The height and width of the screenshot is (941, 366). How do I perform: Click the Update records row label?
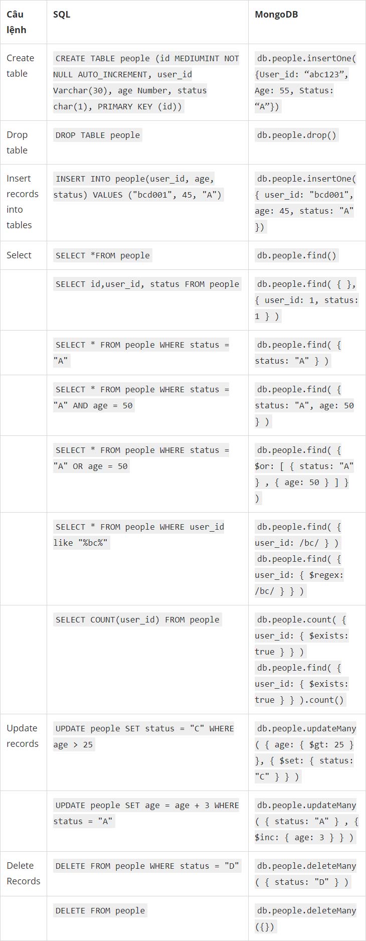(23, 736)
